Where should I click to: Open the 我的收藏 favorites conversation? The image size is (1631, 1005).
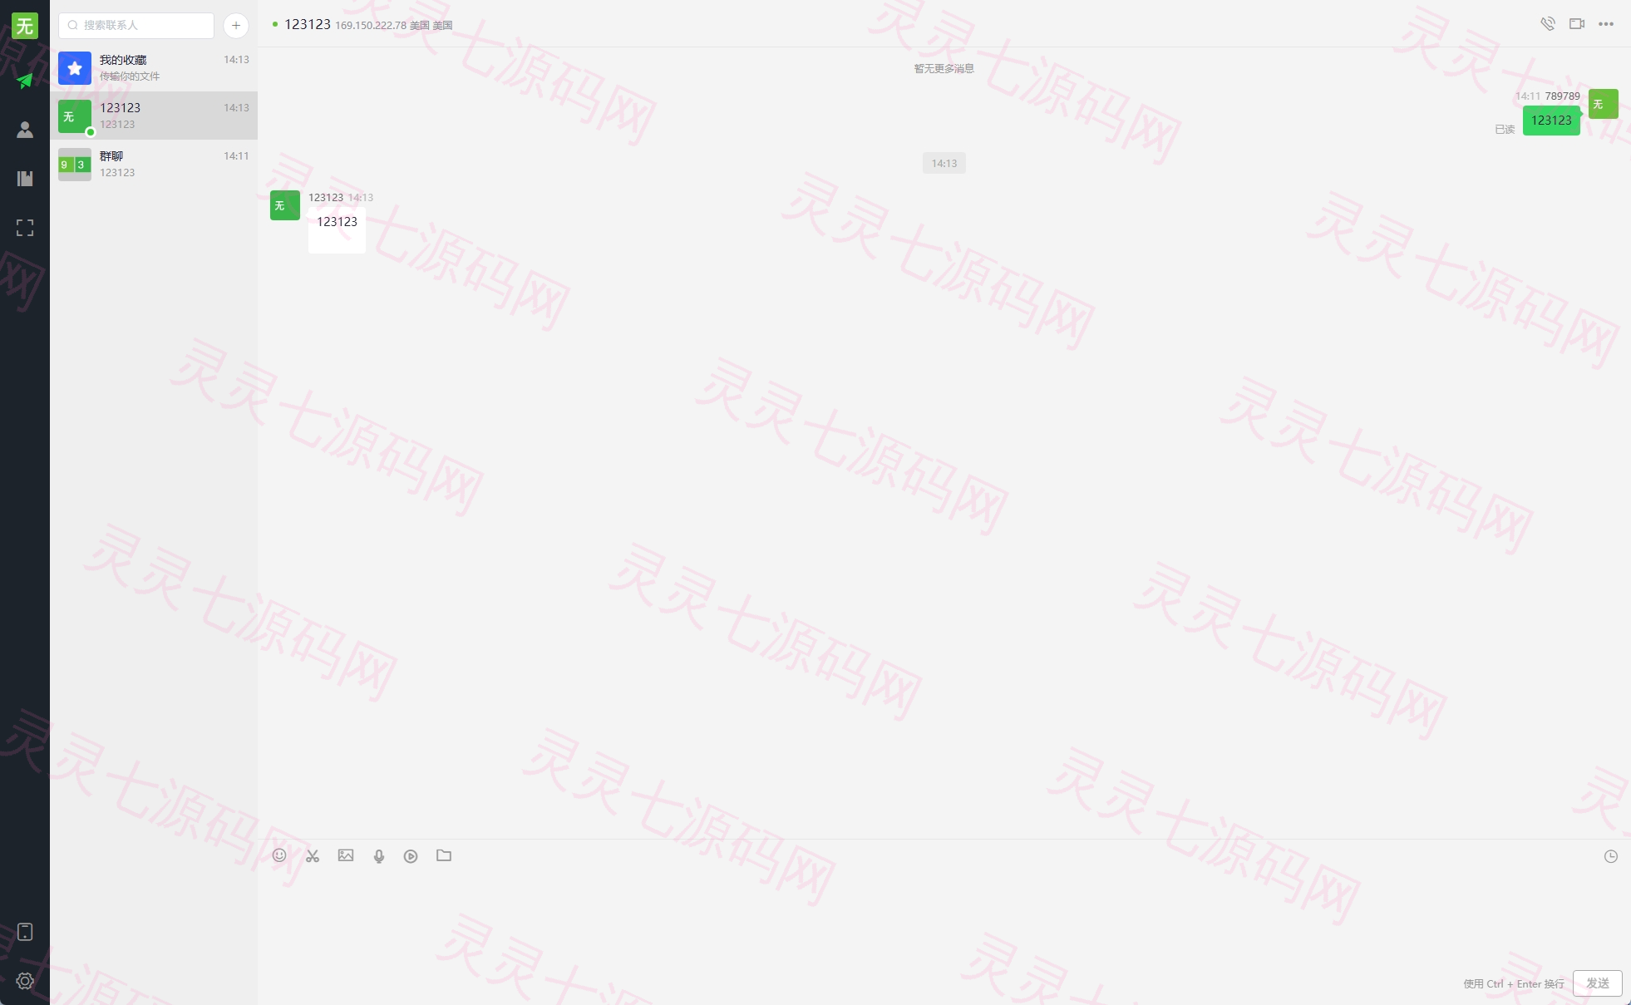[154, 68]
